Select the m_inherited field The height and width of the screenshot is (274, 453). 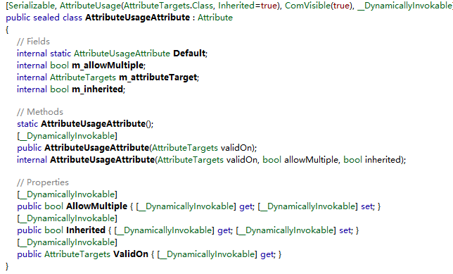(97, 89)
